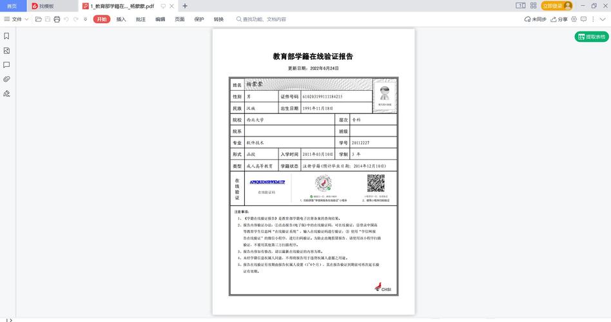Select the 页面 ribbon tab

click(x=180, y=19)
